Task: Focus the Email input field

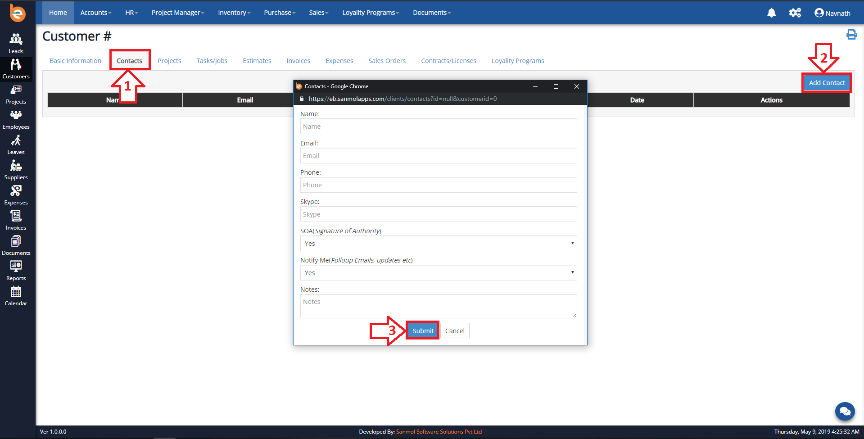Action: (439, 156)
